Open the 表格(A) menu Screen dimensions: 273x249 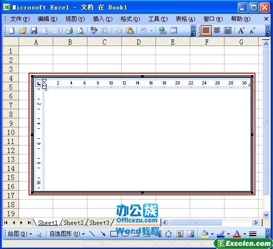pos(185,19)
